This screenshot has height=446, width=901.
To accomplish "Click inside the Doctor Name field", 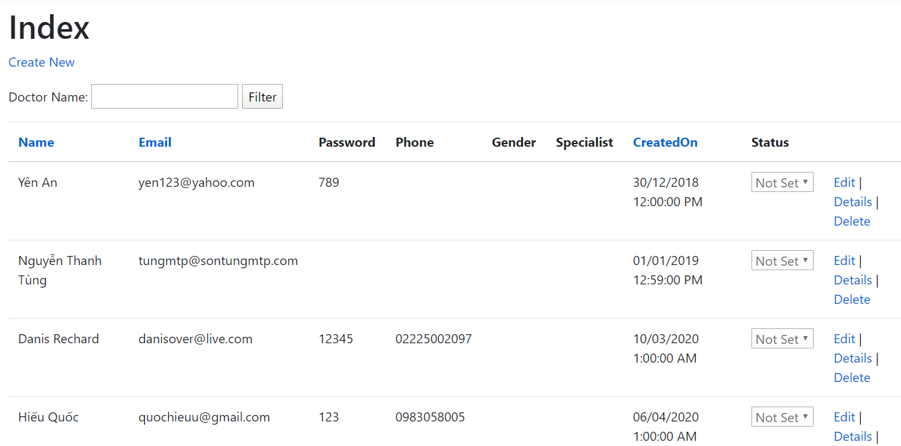I will point(164,96).
